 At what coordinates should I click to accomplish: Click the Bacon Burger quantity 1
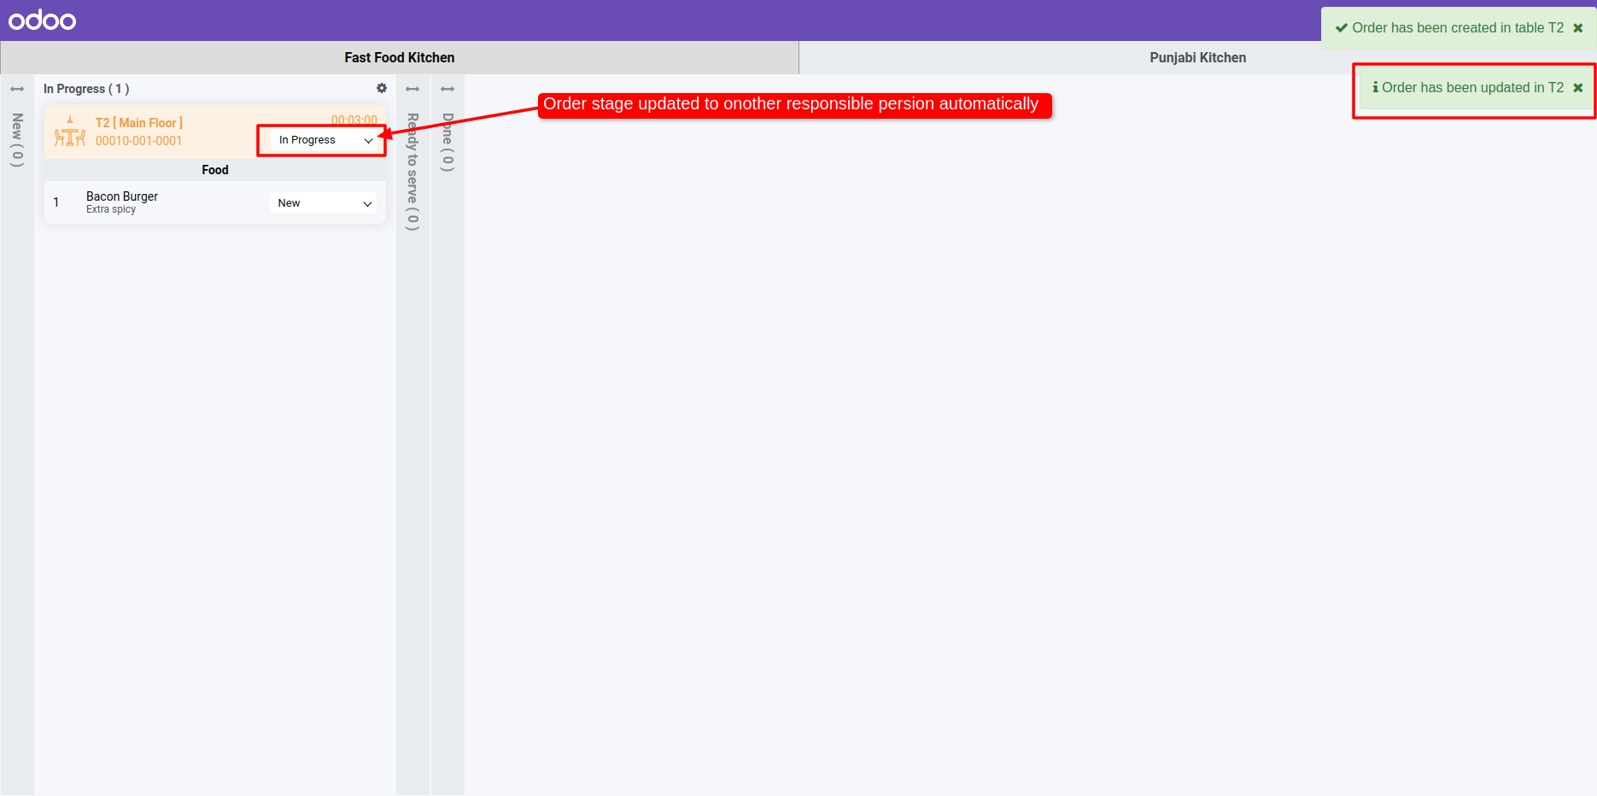(56, 202)
